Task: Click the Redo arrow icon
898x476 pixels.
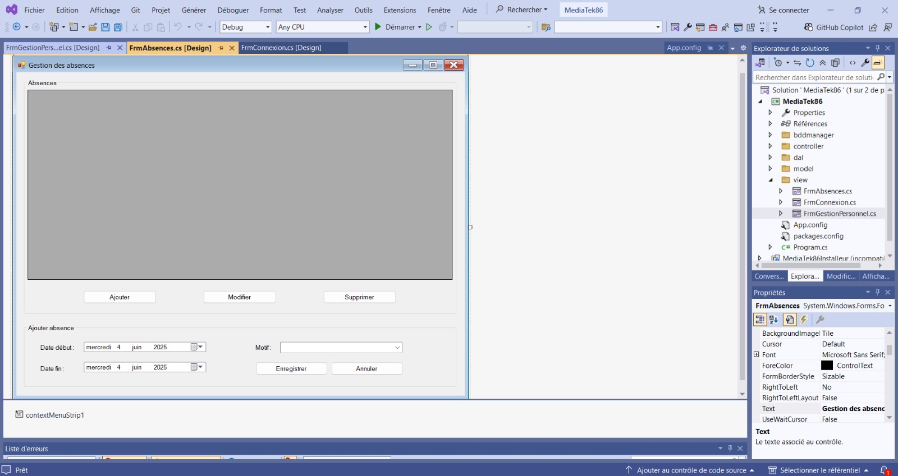Action: point(199,27)
